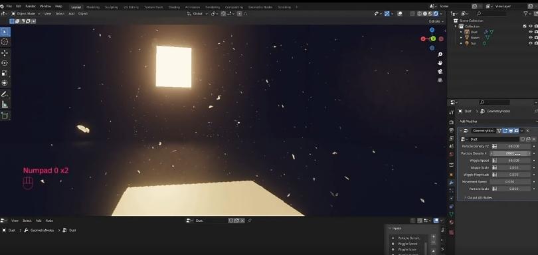This screenshot has height=255, width=538.
Task: Select the Scale tool
Action: pyautogui.click(x=5, y=73)
